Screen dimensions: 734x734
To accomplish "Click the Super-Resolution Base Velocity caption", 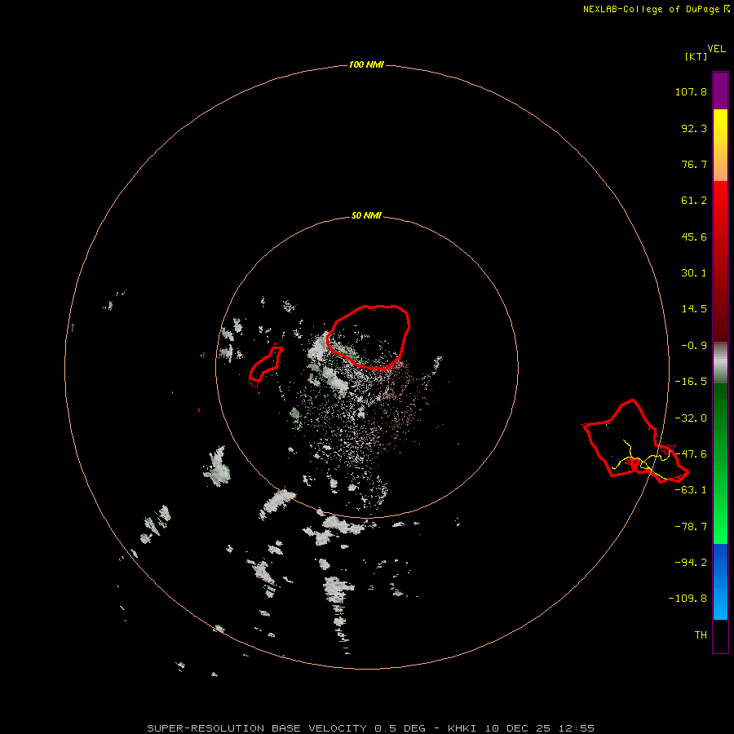I will pos(370,728).
